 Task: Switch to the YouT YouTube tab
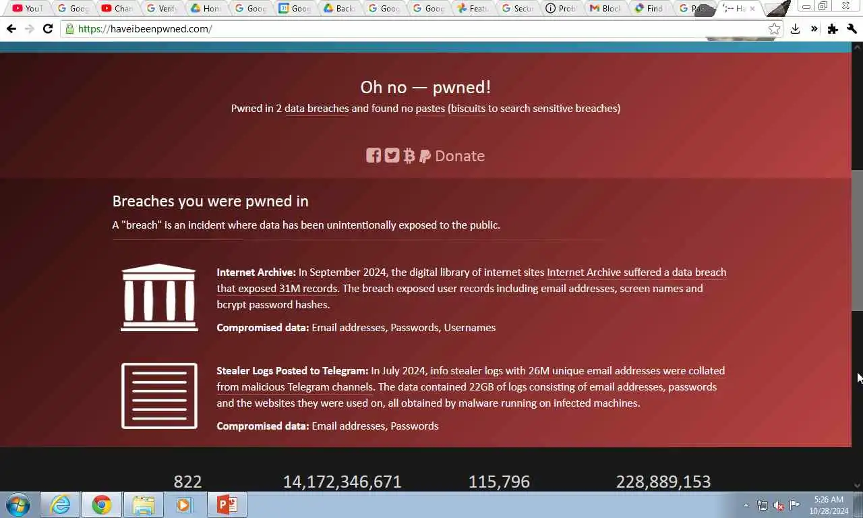(27, 8)
